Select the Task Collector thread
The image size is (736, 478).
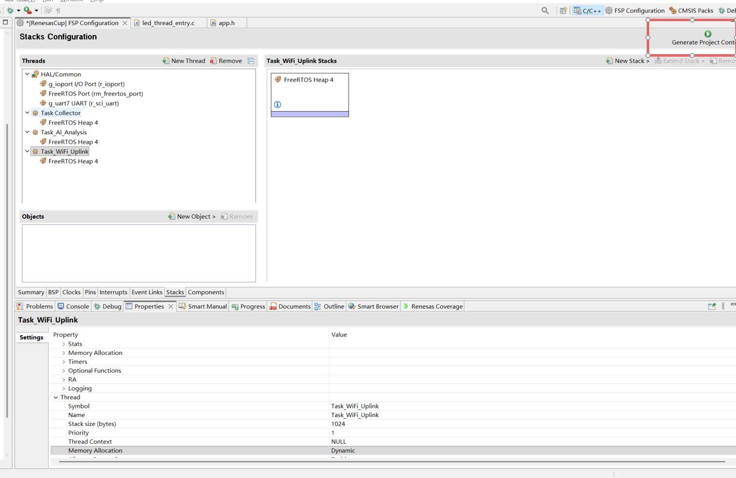[x=60, y=113]
